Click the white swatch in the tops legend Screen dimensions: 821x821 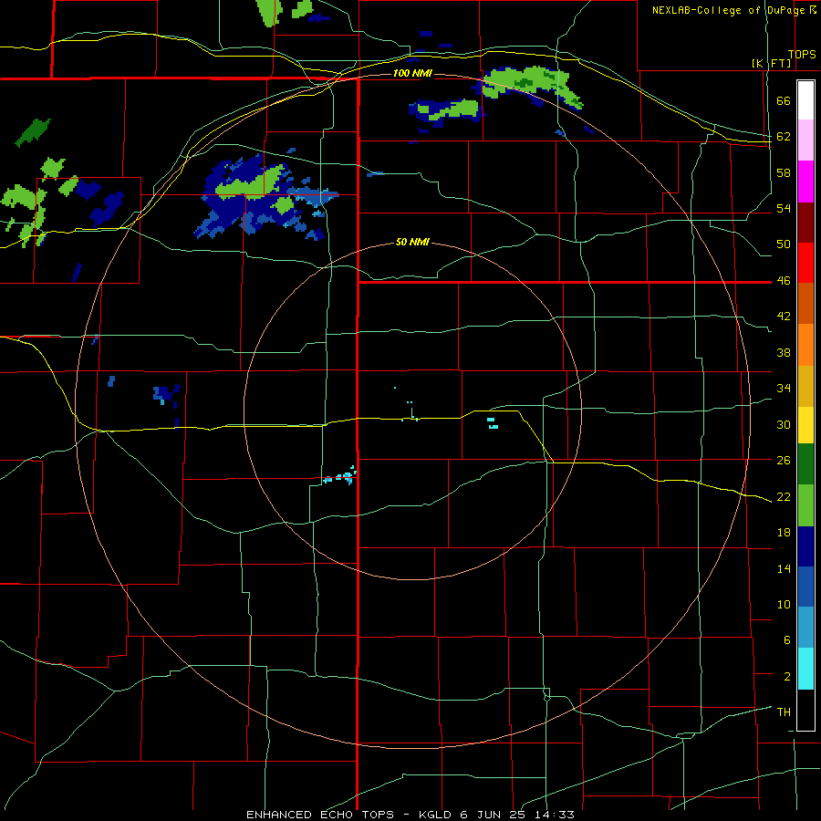(805, 100)
